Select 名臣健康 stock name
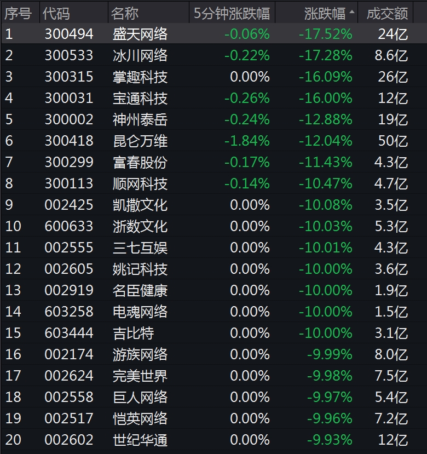Image resolution: width=427 pixels, height=454 pixels. (140, 290)
